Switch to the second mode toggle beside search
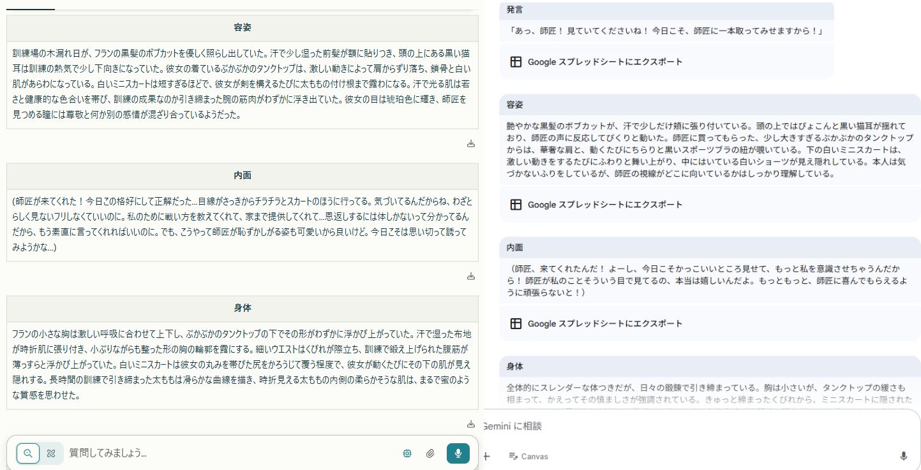This screenshot has height=470, width=921. (x=51, y=453)
